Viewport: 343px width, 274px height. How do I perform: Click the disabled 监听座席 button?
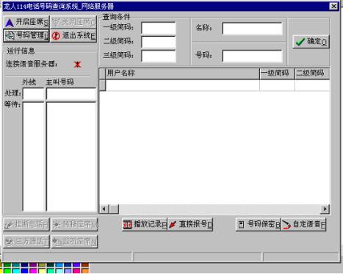pyautogui.click(x=75, y=242)
